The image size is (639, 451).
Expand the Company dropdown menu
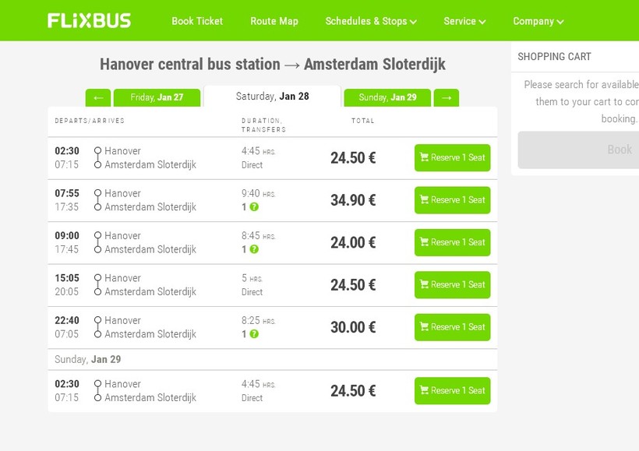538,21
